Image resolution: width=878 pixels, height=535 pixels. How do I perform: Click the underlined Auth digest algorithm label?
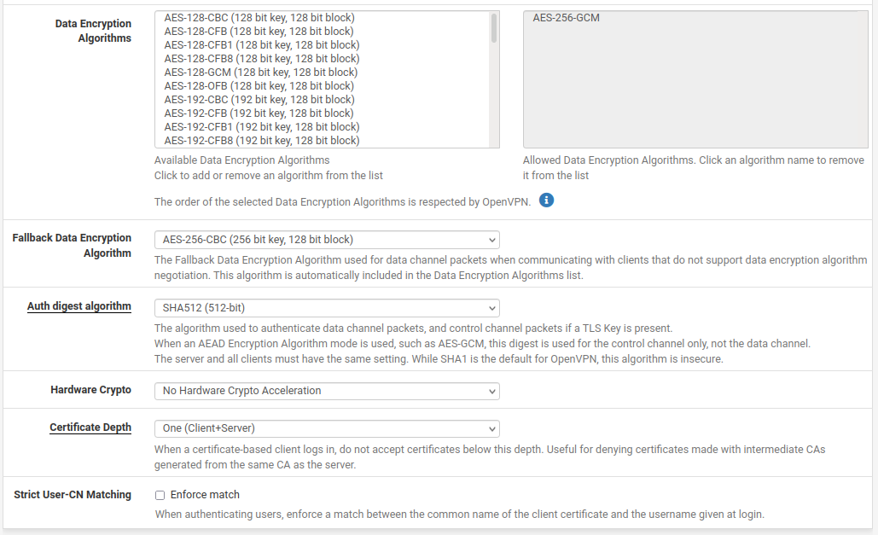(78, 305)
